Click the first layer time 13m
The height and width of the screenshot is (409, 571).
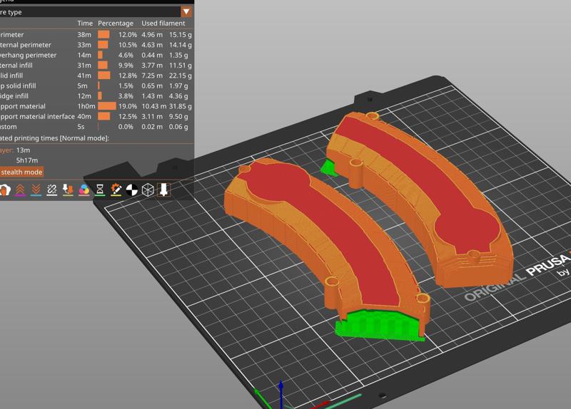pyautogui.click(x=23, y=150)
